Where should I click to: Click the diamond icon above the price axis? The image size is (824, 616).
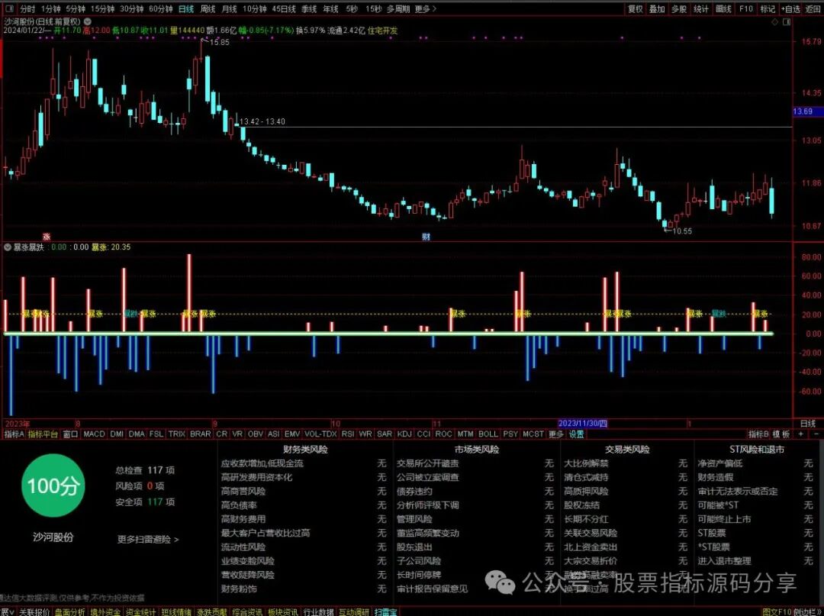(x=774, y=22)
